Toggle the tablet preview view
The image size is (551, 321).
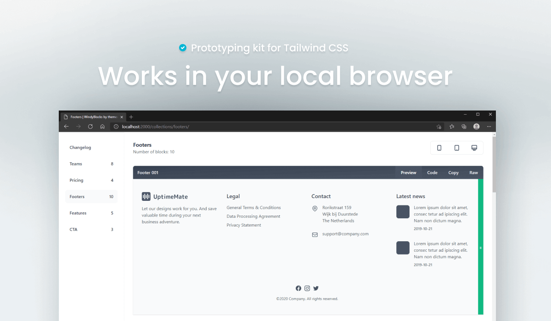(x=457, y=148)
